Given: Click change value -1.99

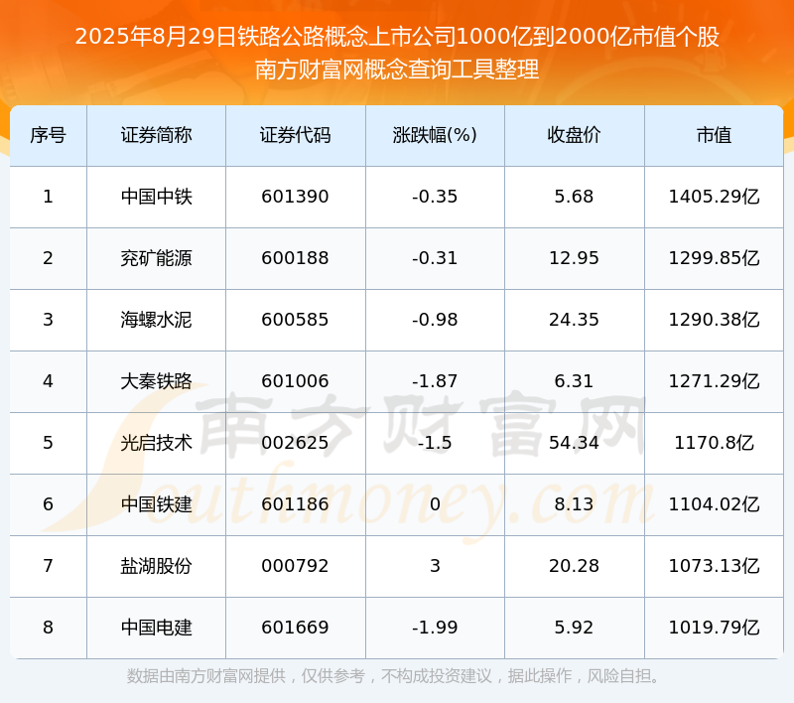Looking at the screenshot, I should point(435,629).
